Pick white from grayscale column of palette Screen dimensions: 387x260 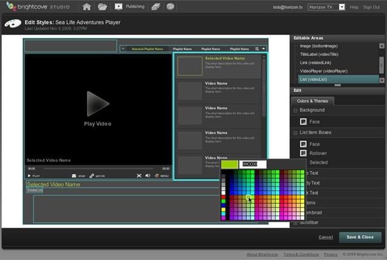(223, 193)
